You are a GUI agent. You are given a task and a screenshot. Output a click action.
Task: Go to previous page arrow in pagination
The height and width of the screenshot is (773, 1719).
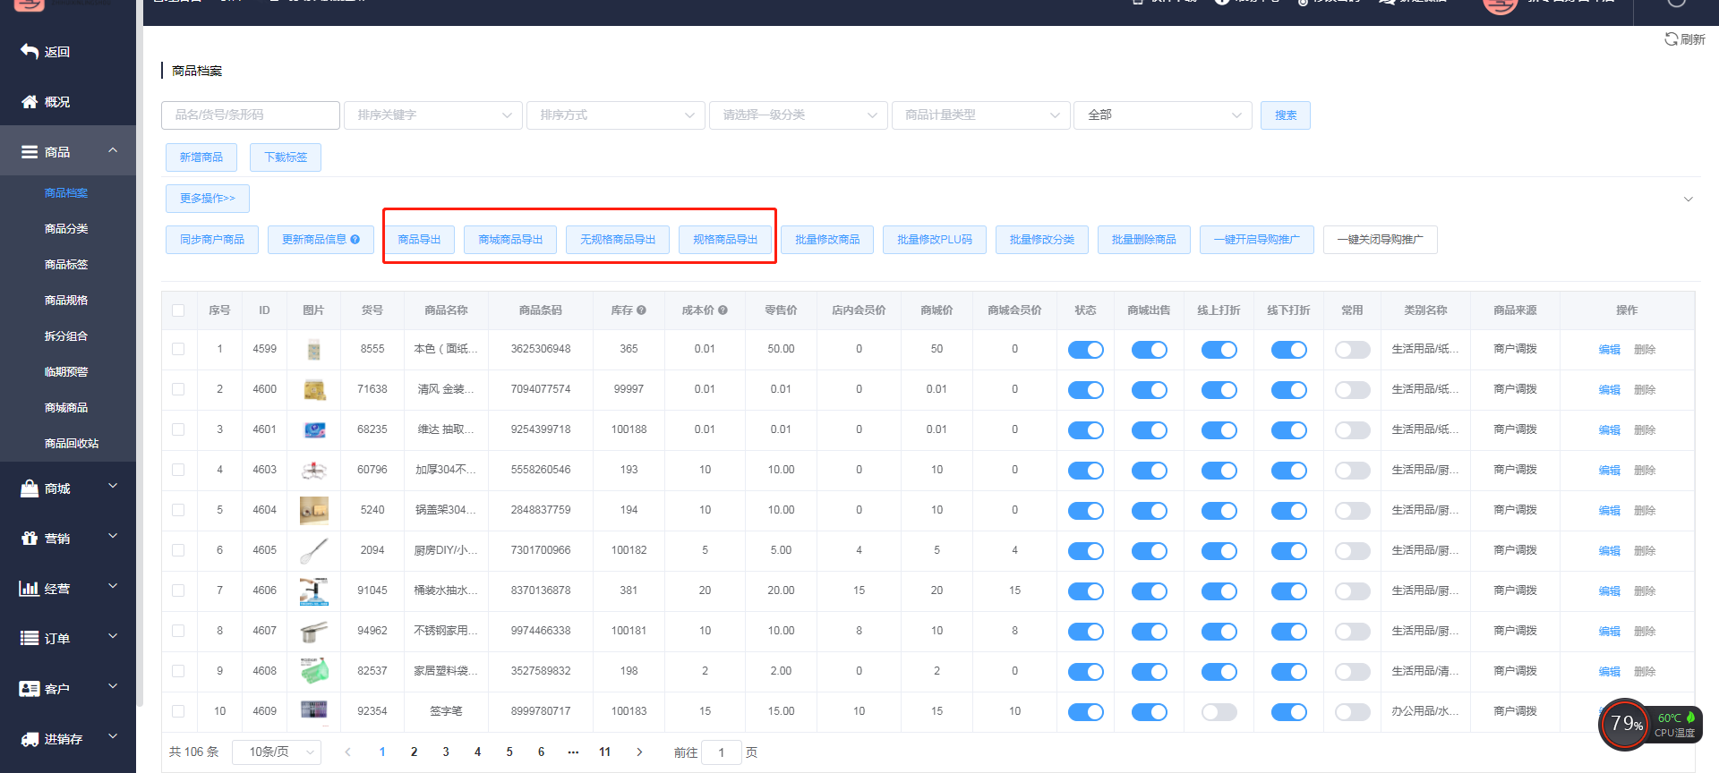347,752
